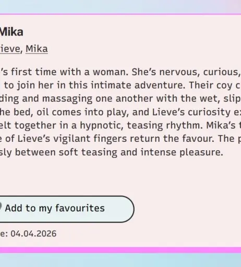
Task: Click the word 'favourites' in the button label
Action: pos(80,208)
